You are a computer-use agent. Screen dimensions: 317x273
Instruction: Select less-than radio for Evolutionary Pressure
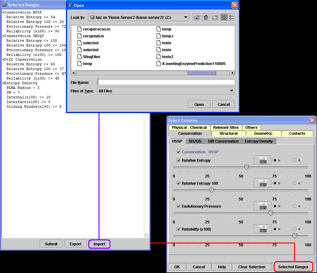click(x=295, y=206)
